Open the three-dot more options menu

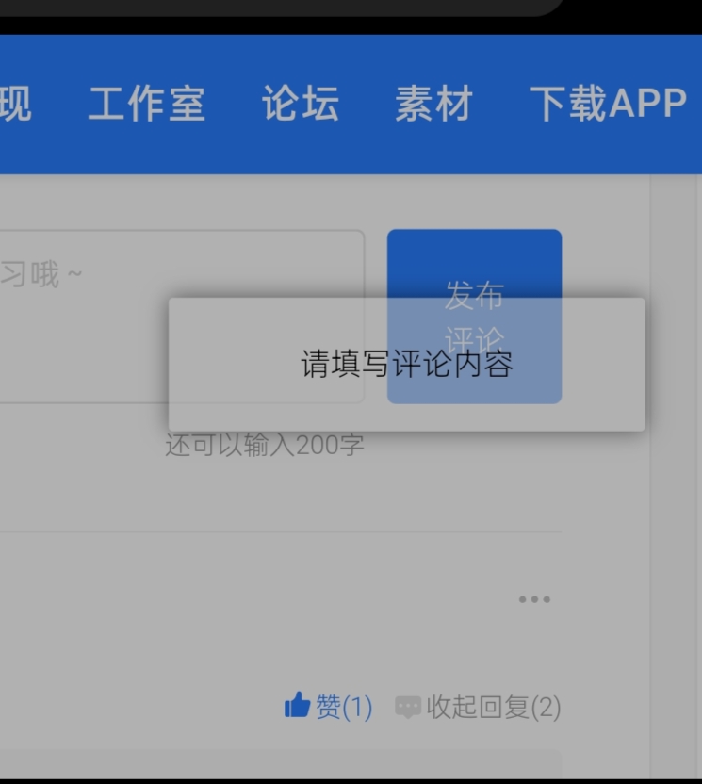[x=534, y=599]
